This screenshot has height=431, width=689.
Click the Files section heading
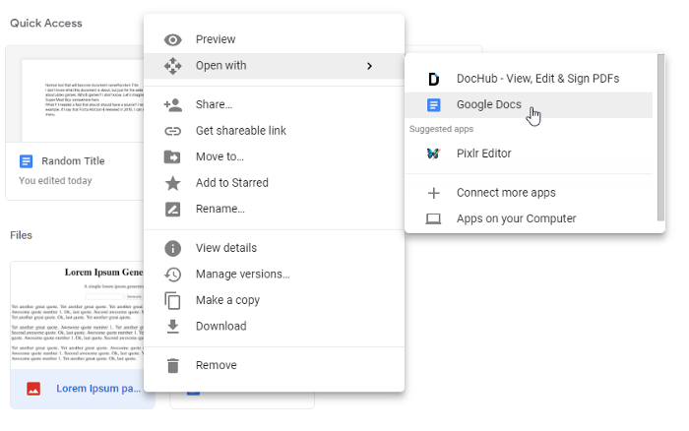point(21,235)
